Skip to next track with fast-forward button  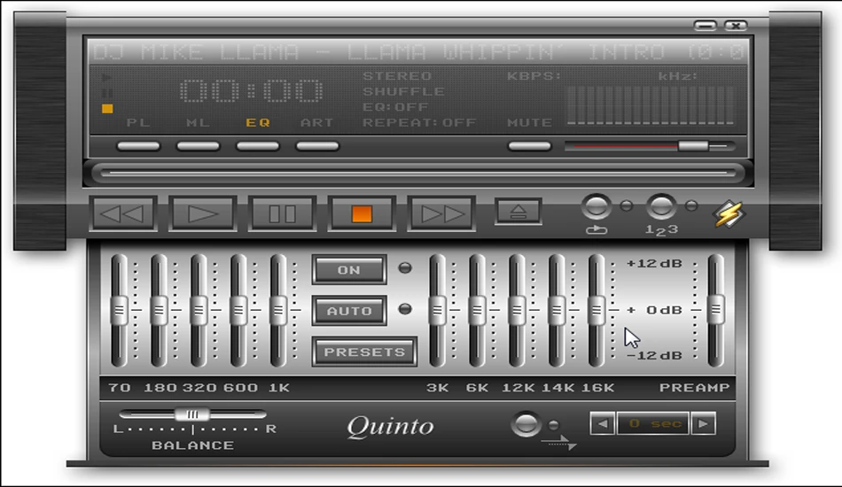(441, 214)
